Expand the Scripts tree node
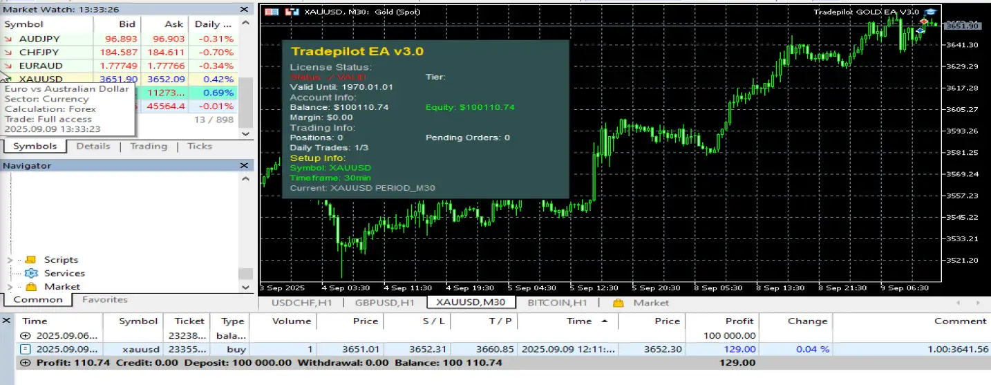Viewport: 991px width, 385px height. (10, 260)
